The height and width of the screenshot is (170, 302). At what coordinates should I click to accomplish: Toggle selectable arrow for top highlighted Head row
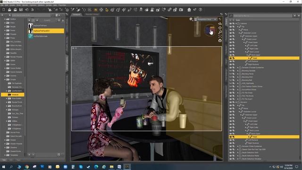(234, 58)
